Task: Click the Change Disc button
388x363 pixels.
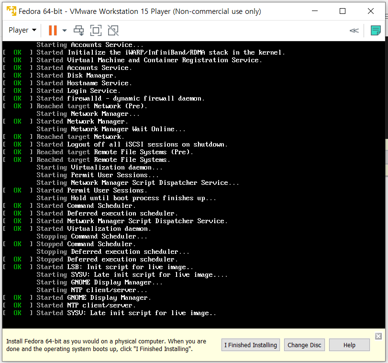Action: pos(304,345)
